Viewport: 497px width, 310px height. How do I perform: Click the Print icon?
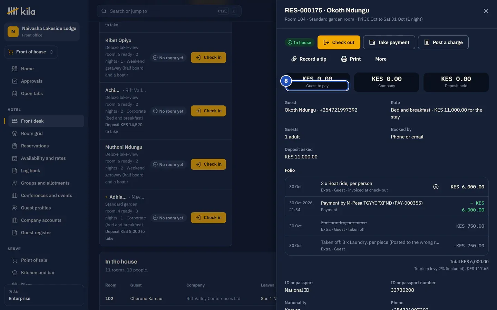point(344,59)
